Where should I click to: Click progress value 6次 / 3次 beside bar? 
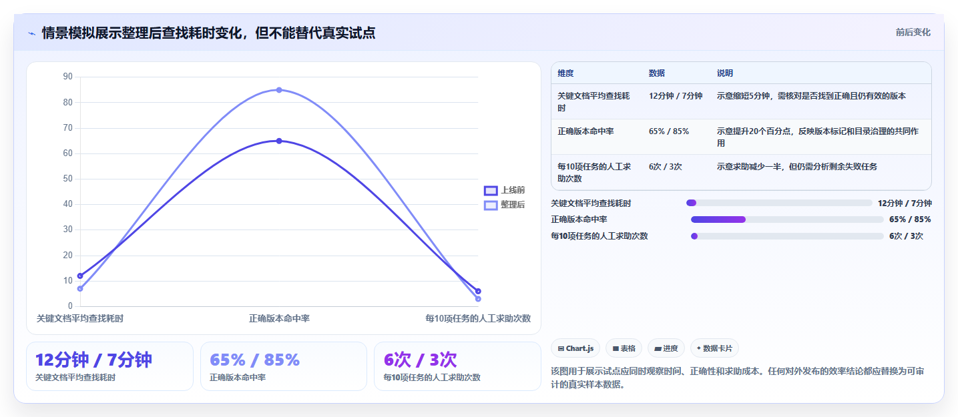tap(906, 236)
